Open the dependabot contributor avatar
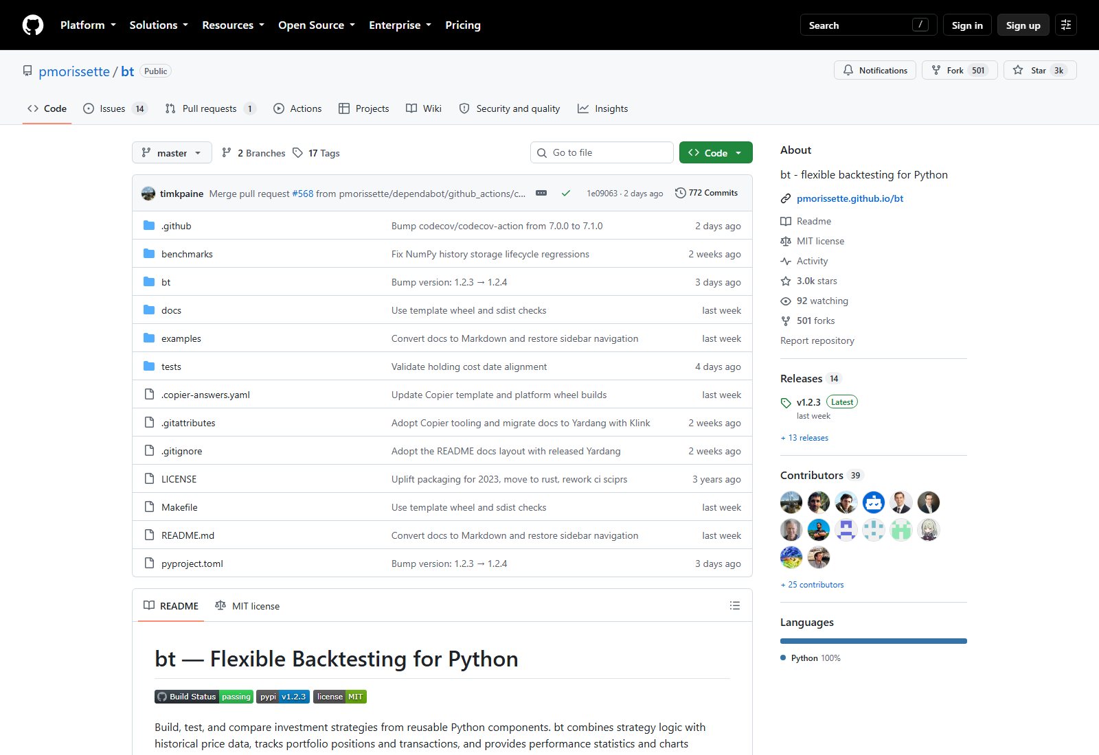Screen dimensions: 1099x755 (x=874, y=502)
